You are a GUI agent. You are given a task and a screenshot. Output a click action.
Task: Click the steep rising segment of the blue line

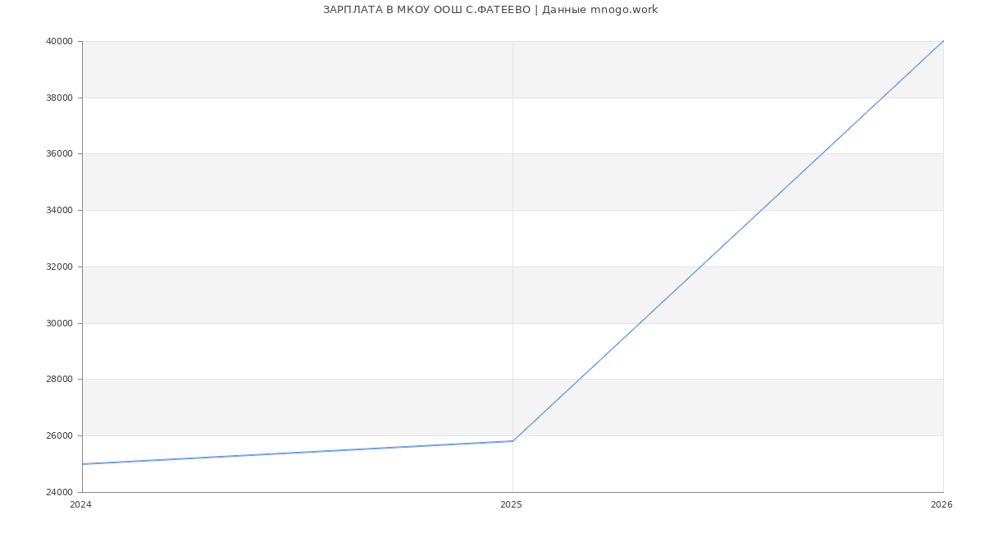[728, 241]
